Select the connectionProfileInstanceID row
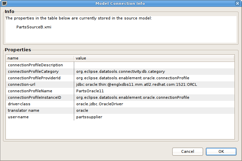 (34, 97)
